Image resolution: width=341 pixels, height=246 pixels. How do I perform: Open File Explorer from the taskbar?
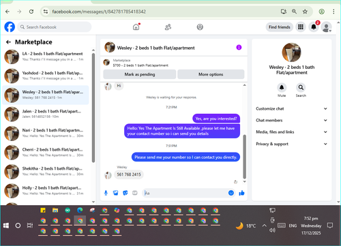coord(55,211)
